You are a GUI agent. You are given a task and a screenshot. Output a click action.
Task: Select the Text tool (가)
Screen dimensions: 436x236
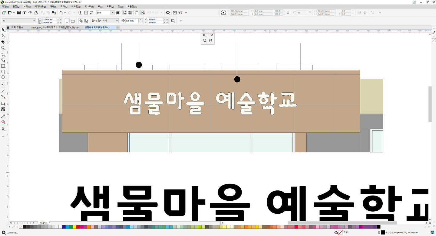pyautogui.click(x=3, y=84)
